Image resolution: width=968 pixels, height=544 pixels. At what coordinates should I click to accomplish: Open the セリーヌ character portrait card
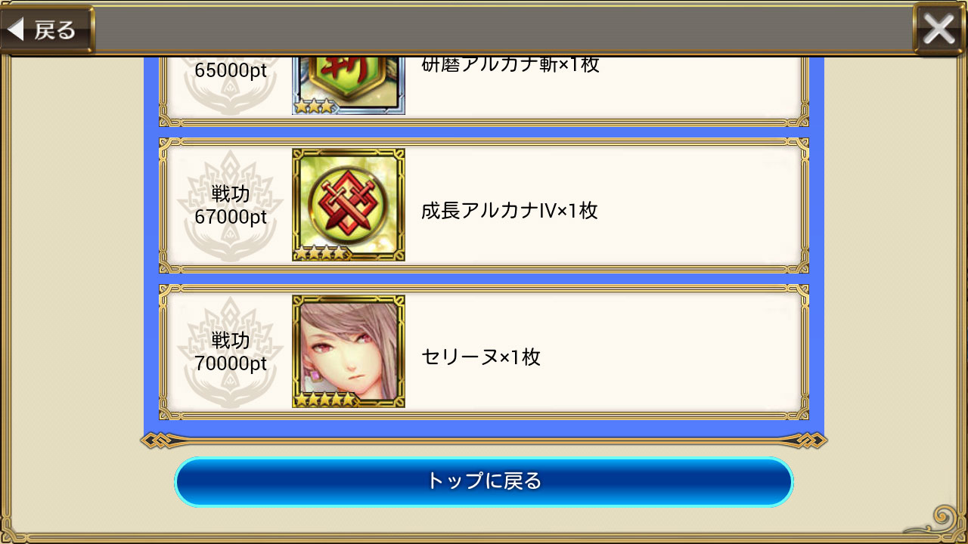pyautogui.click(x=349, y=351)
